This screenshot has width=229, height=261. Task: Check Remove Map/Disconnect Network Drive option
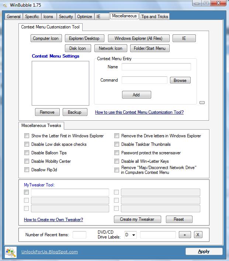[x=117, y=170]
